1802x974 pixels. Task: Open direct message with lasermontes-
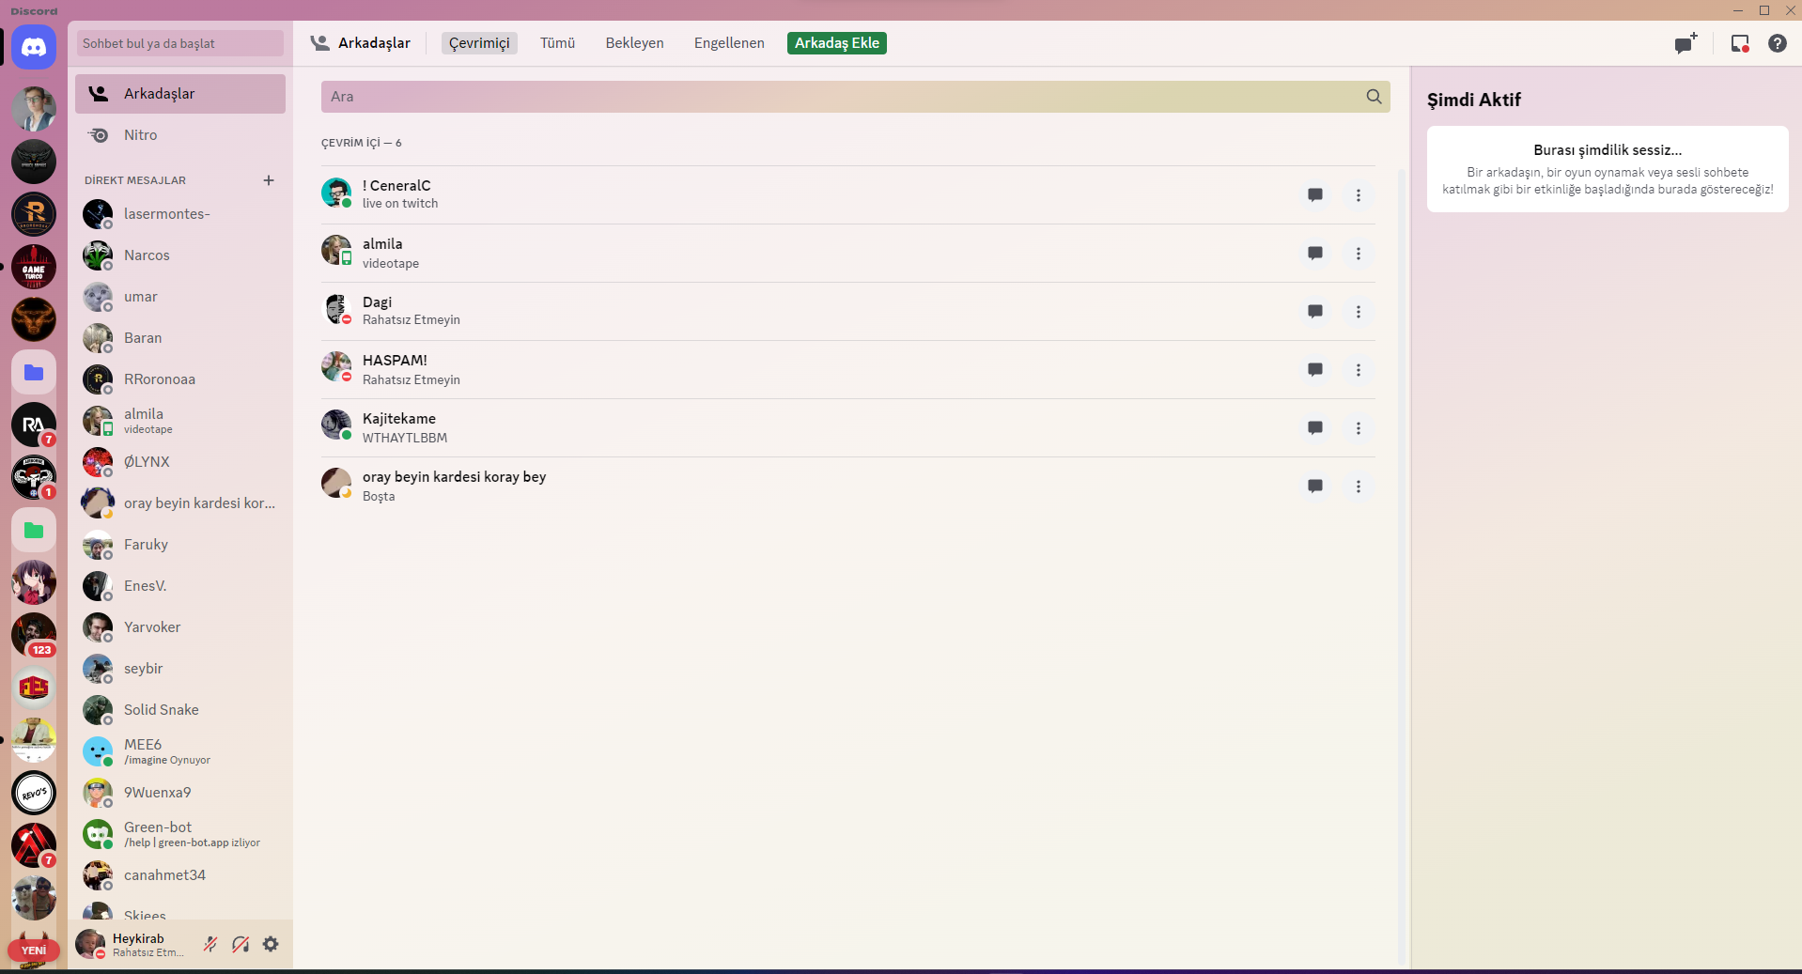[180, 214]
